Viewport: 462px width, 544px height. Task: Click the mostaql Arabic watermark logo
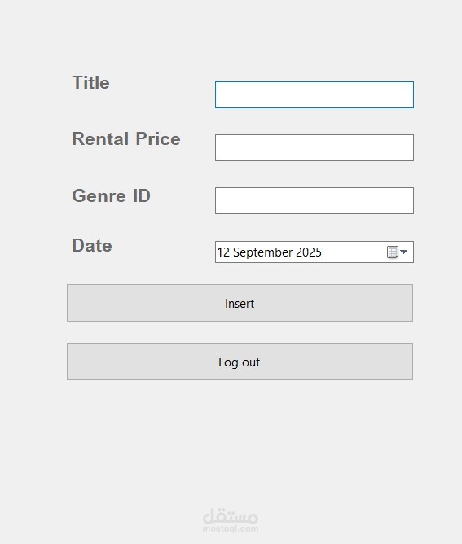pos(231,516)
